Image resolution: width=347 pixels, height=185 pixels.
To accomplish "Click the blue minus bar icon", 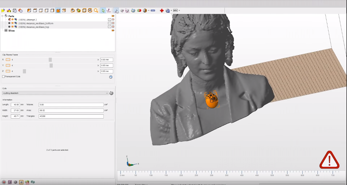I will click(153, 10).
